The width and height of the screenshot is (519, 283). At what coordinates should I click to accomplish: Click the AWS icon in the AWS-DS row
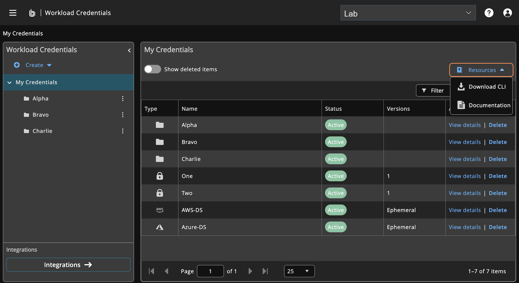(160, 210)
